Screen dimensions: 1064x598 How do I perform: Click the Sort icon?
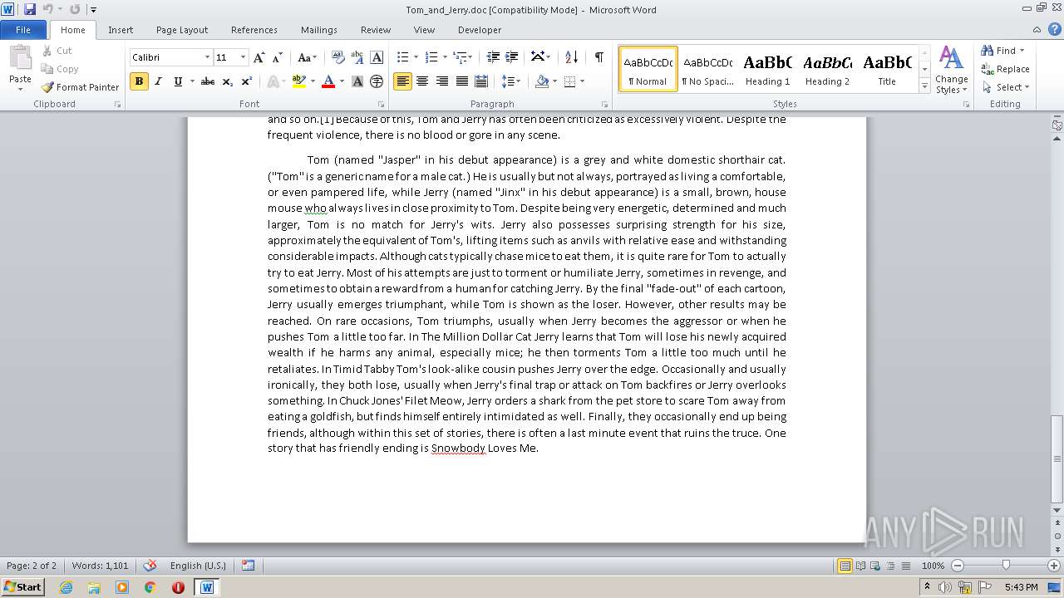(571, 57)
